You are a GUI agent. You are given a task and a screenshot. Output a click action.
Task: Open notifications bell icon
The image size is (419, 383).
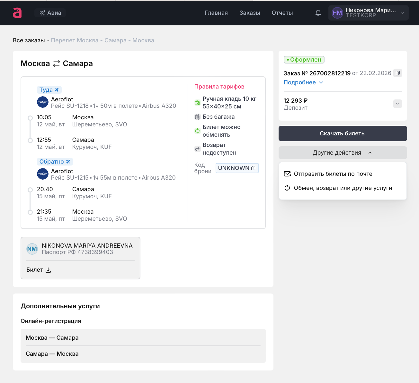[318, 13]
